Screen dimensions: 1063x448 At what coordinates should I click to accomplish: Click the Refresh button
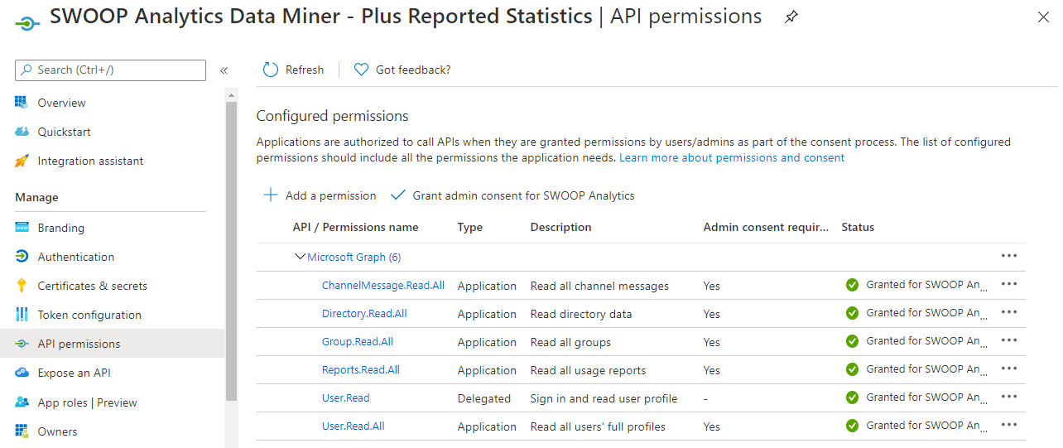(293, 70)
